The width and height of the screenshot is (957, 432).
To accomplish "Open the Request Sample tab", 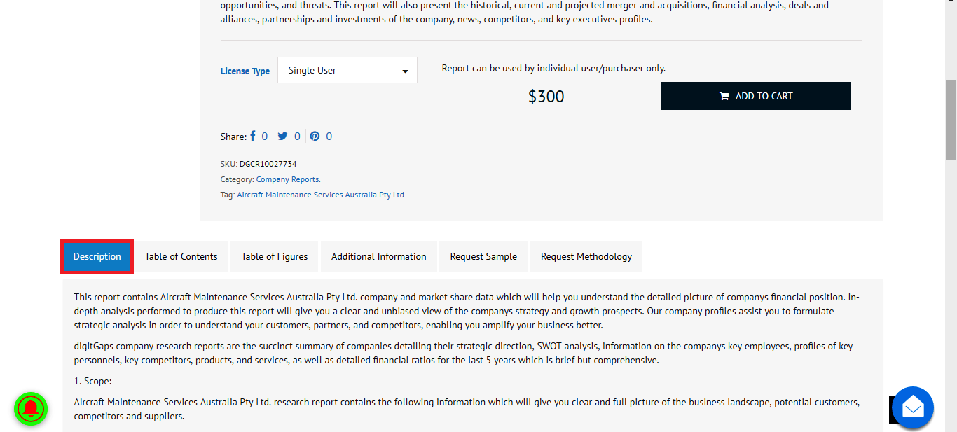I will pos(483,256).
